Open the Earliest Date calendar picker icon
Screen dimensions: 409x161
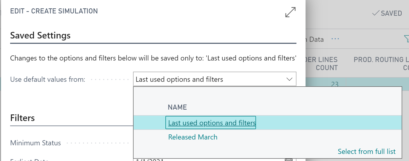pyautogui.click(x=289, y=159)
